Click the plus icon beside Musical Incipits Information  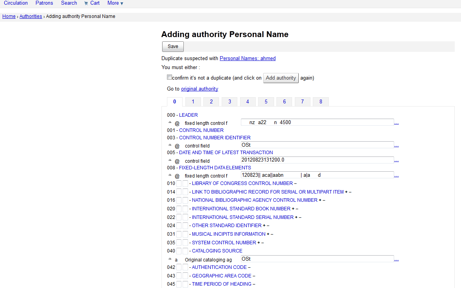[x=268, y=234]
